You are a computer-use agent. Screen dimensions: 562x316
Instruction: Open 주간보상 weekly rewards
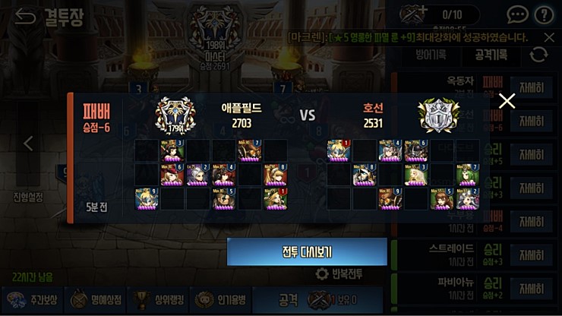point(32,300)
